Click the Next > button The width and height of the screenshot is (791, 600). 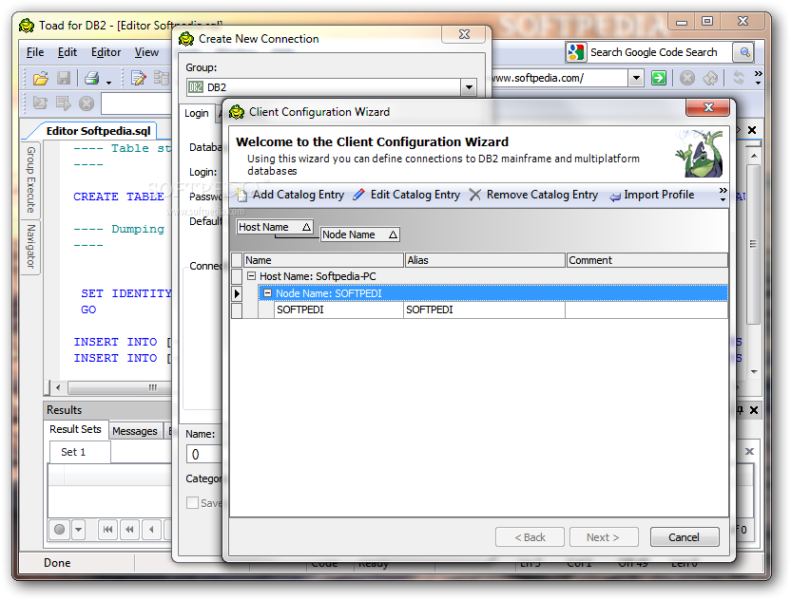pyautogui.click(x=604, y=537)
